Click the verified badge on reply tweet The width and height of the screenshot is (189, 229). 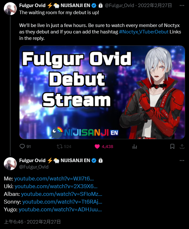94,160
